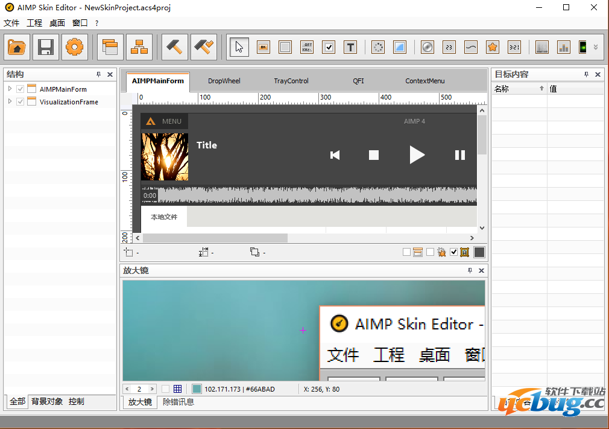Expand the AIMPMainForm tree node
The image size is (609, 429).
10,89
